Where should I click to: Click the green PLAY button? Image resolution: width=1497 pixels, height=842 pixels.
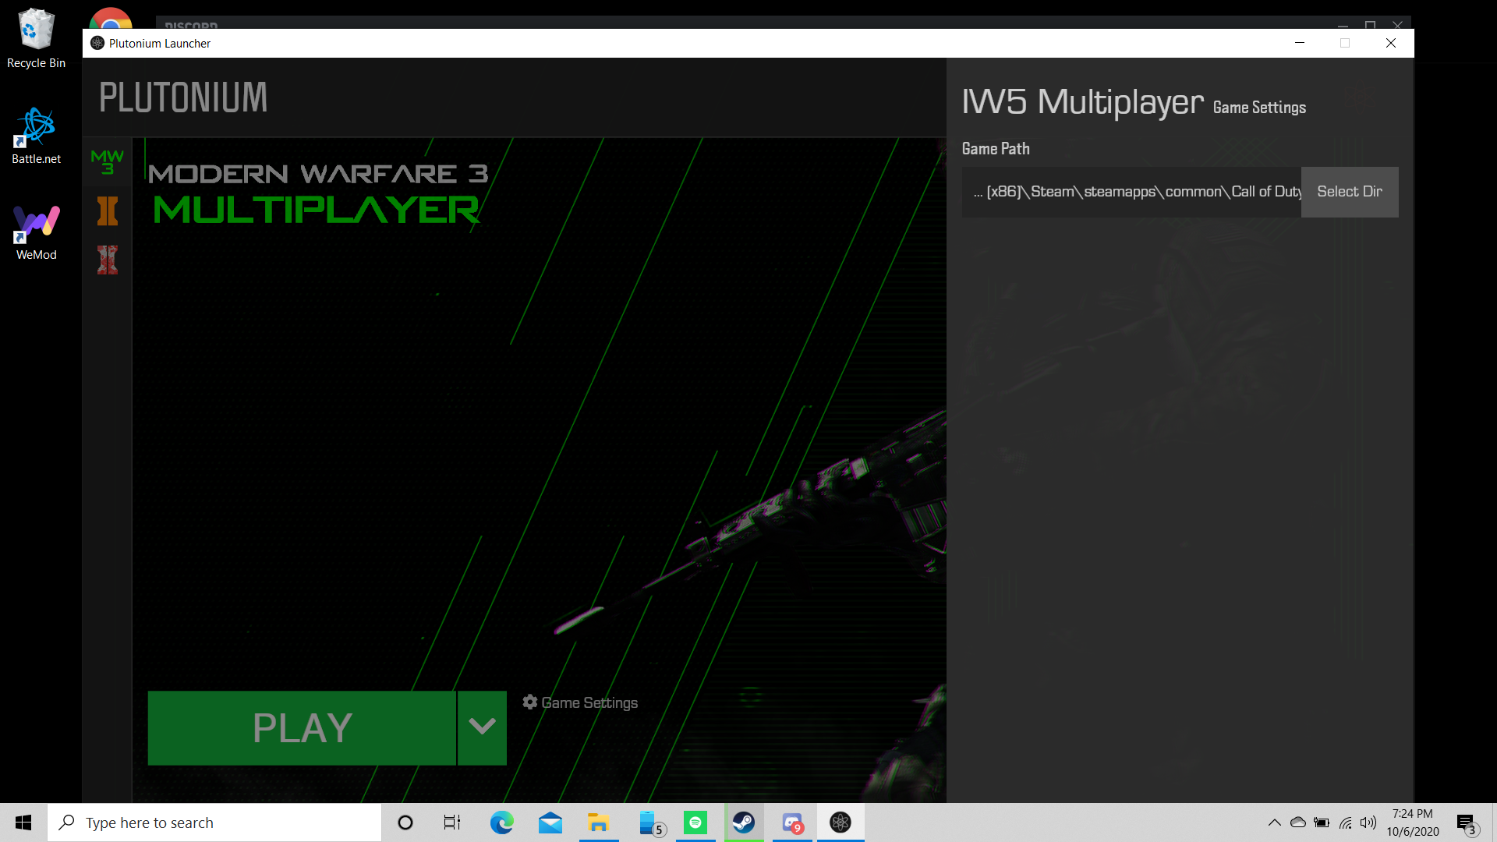(x=302, y=728)
